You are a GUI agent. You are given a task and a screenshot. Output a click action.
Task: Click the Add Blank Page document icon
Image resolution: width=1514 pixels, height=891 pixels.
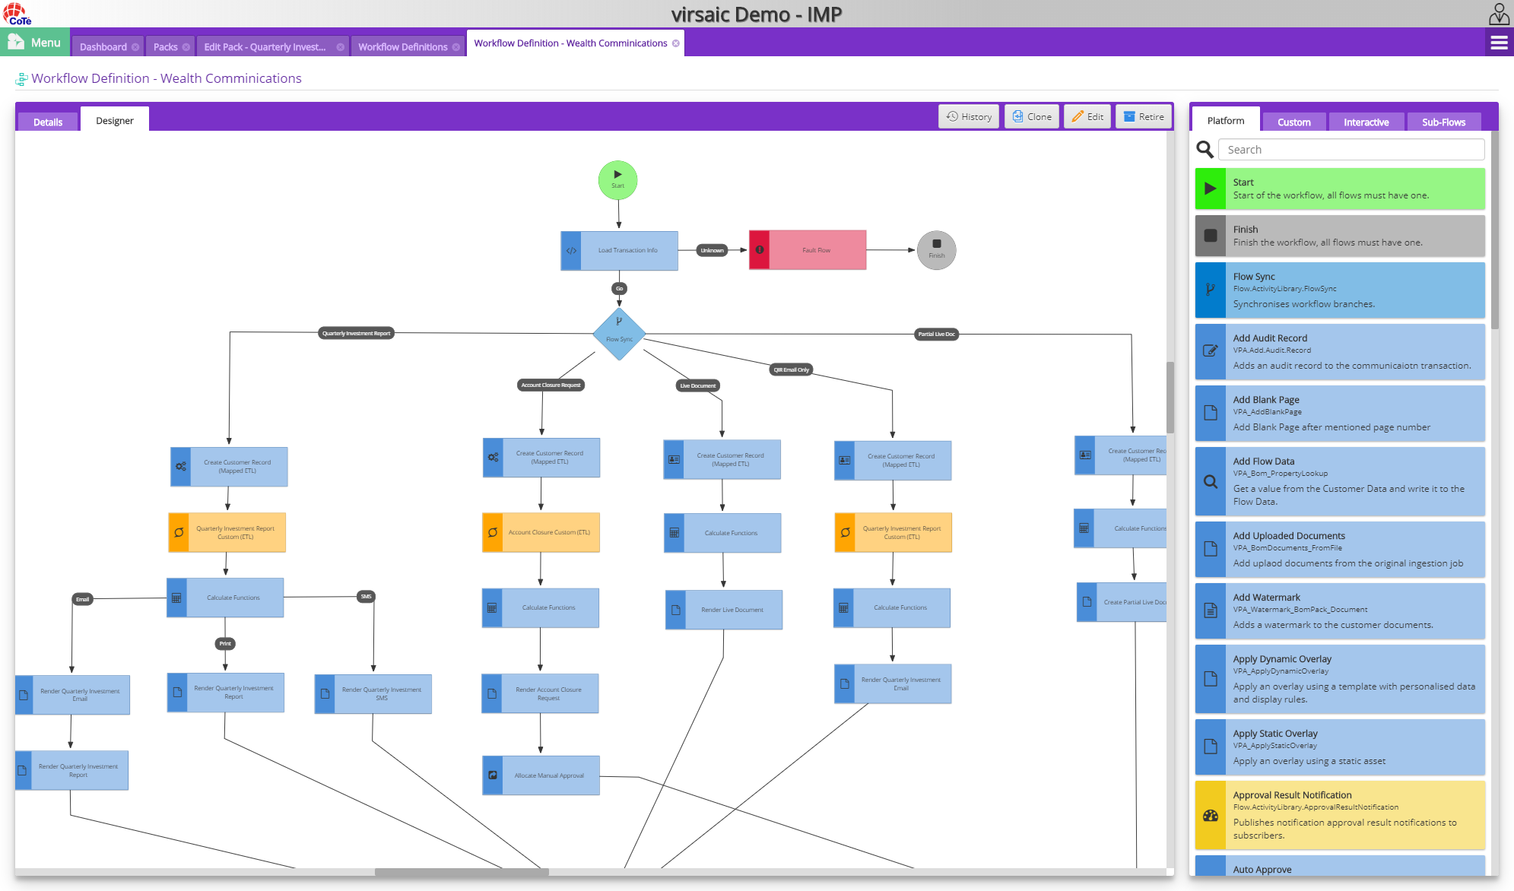click(1211, 413)
